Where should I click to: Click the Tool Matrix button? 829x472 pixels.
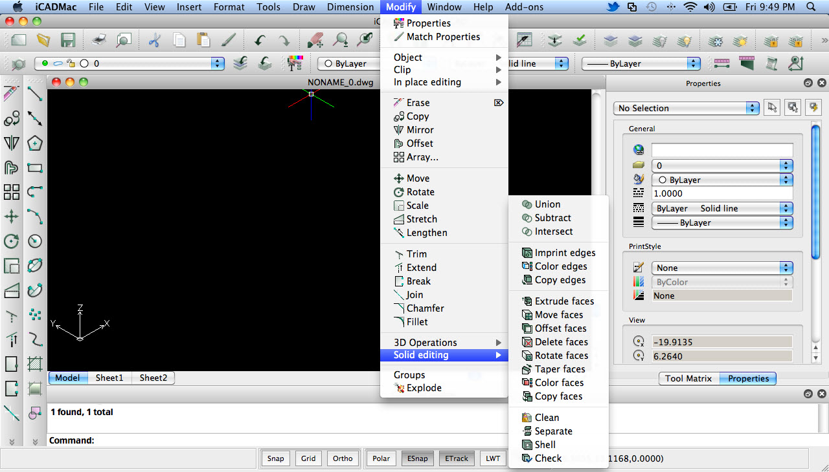(688, 378)
